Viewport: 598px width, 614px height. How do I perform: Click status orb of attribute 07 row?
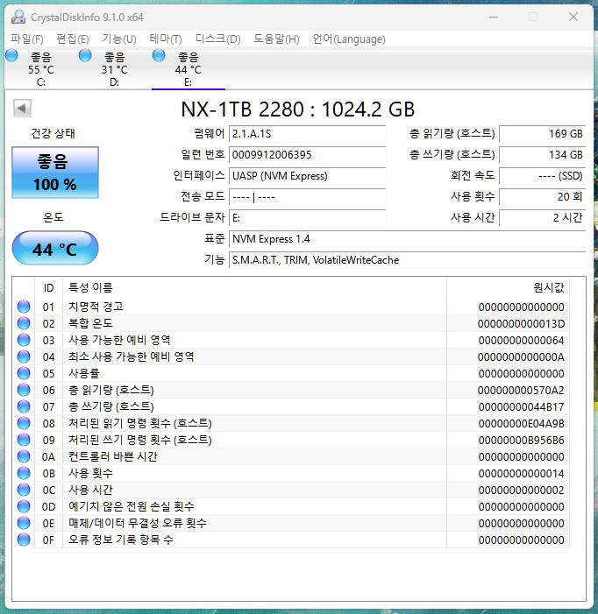pyautogui.click(x=24, y=406)
